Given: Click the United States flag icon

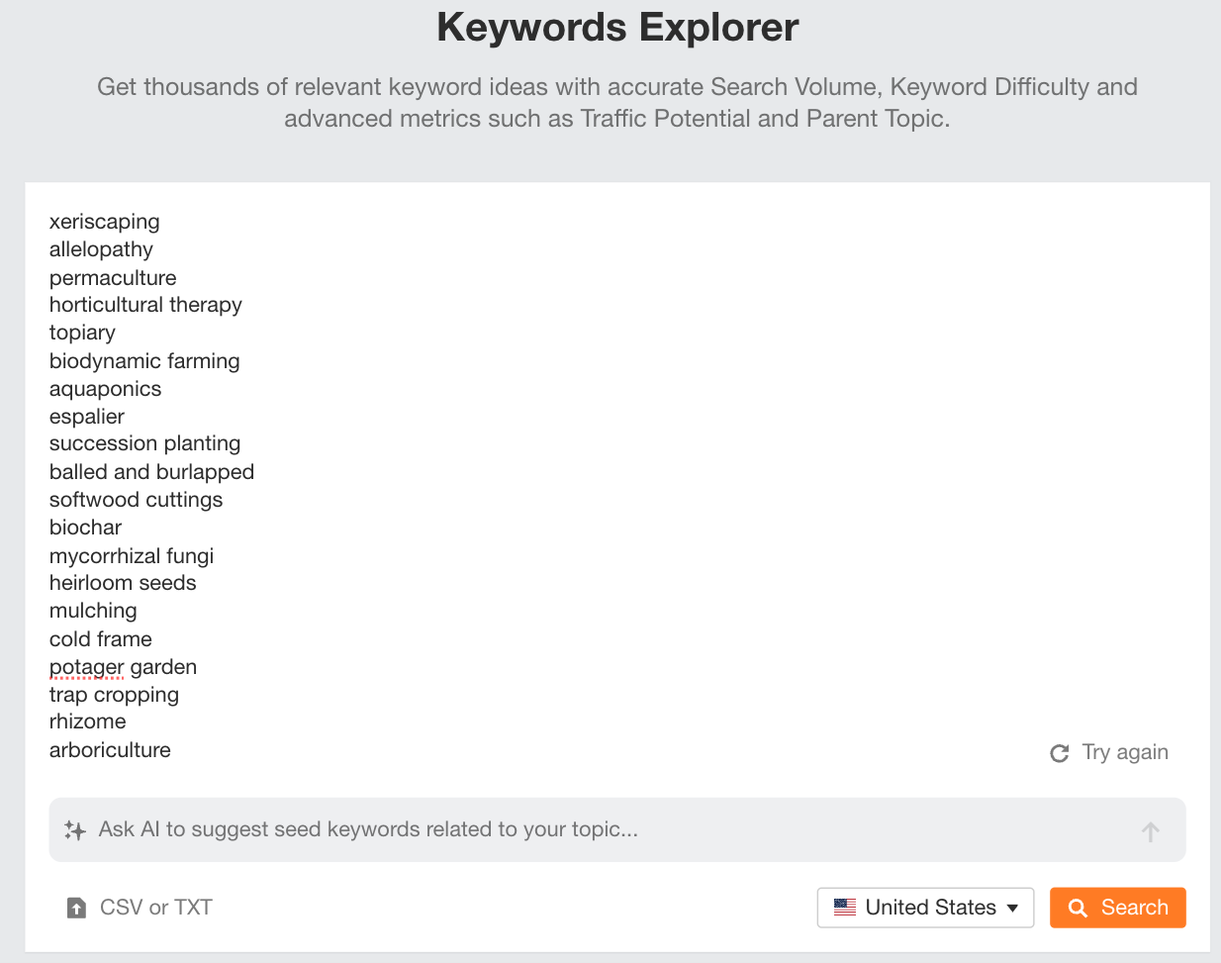Looking at the screenshot, I should click(x=845, y=908).
